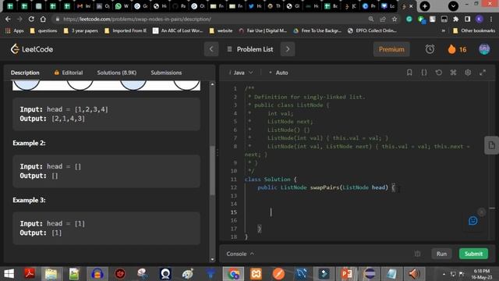The image size is (499, 281).
Task: Open the Apps bookmark shortcut
Action: (15, 30)
